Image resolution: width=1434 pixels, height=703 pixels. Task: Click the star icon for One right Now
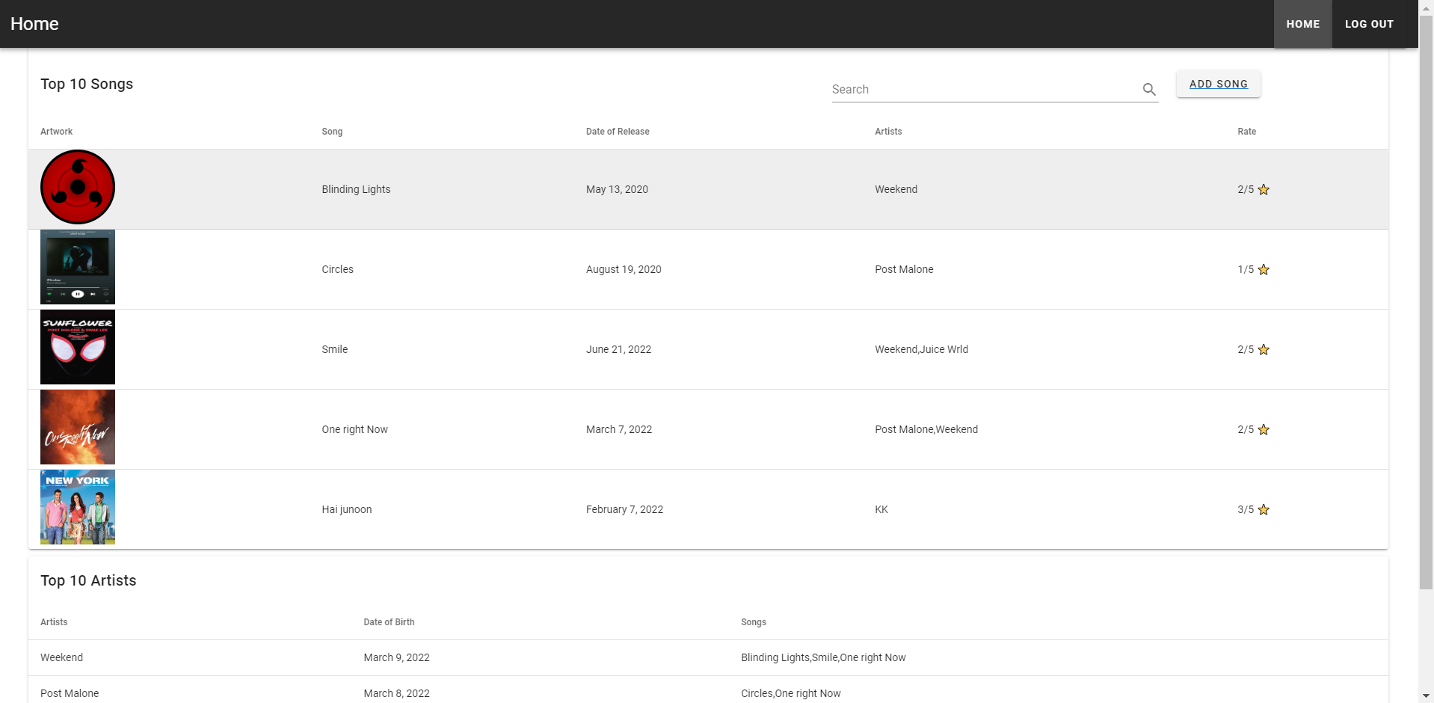tap(1264, 429)
